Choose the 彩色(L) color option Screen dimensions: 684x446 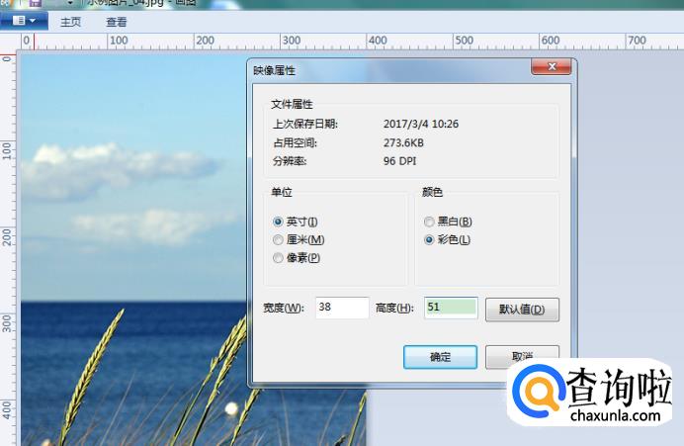[x=447, y=239]
